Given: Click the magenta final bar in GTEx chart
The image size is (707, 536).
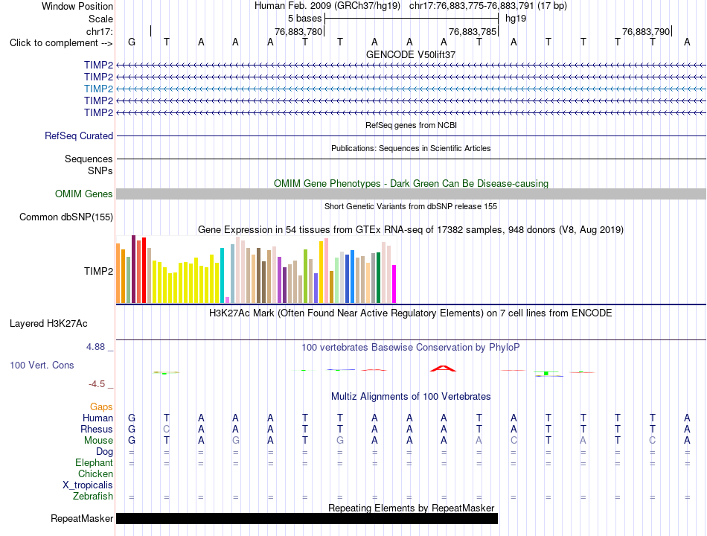Looking at the screenshot, I should (x=394, y=284).
